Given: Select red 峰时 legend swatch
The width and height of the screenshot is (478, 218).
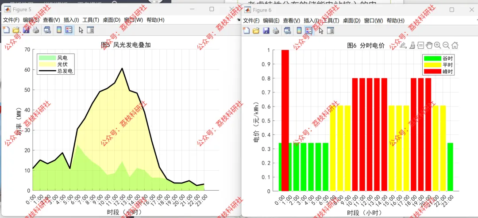Looking at the screenshot, I should pos(432,71).
